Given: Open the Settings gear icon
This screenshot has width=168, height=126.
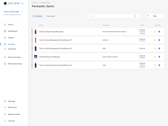Looking at the screenshot, I should coord(5,101).
